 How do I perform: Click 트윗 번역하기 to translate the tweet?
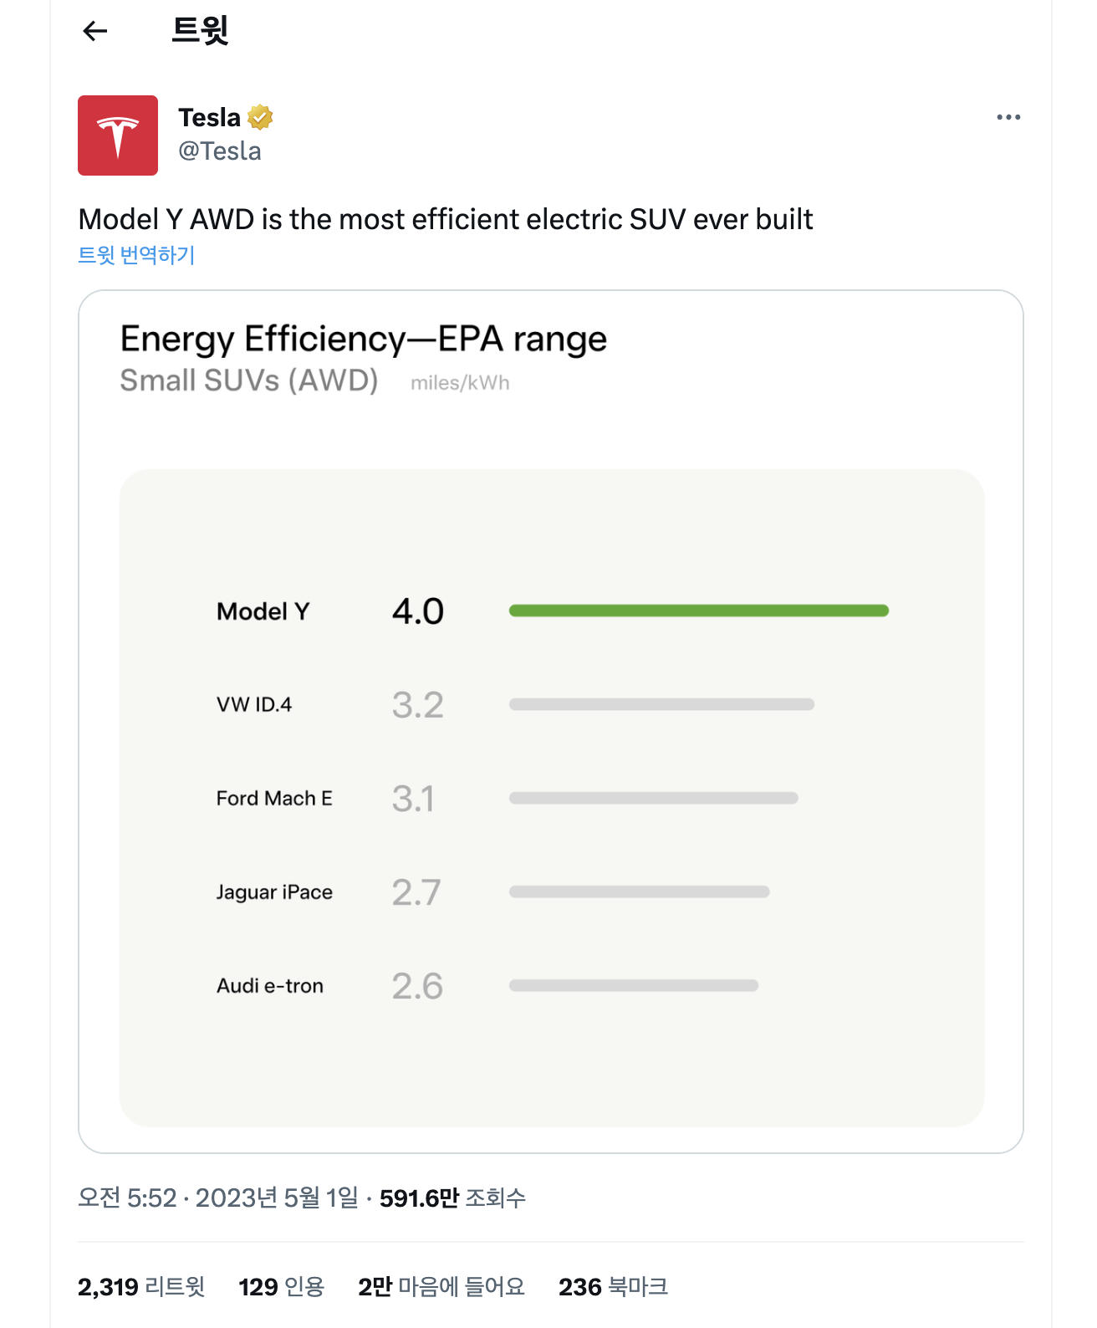(136, 255)
